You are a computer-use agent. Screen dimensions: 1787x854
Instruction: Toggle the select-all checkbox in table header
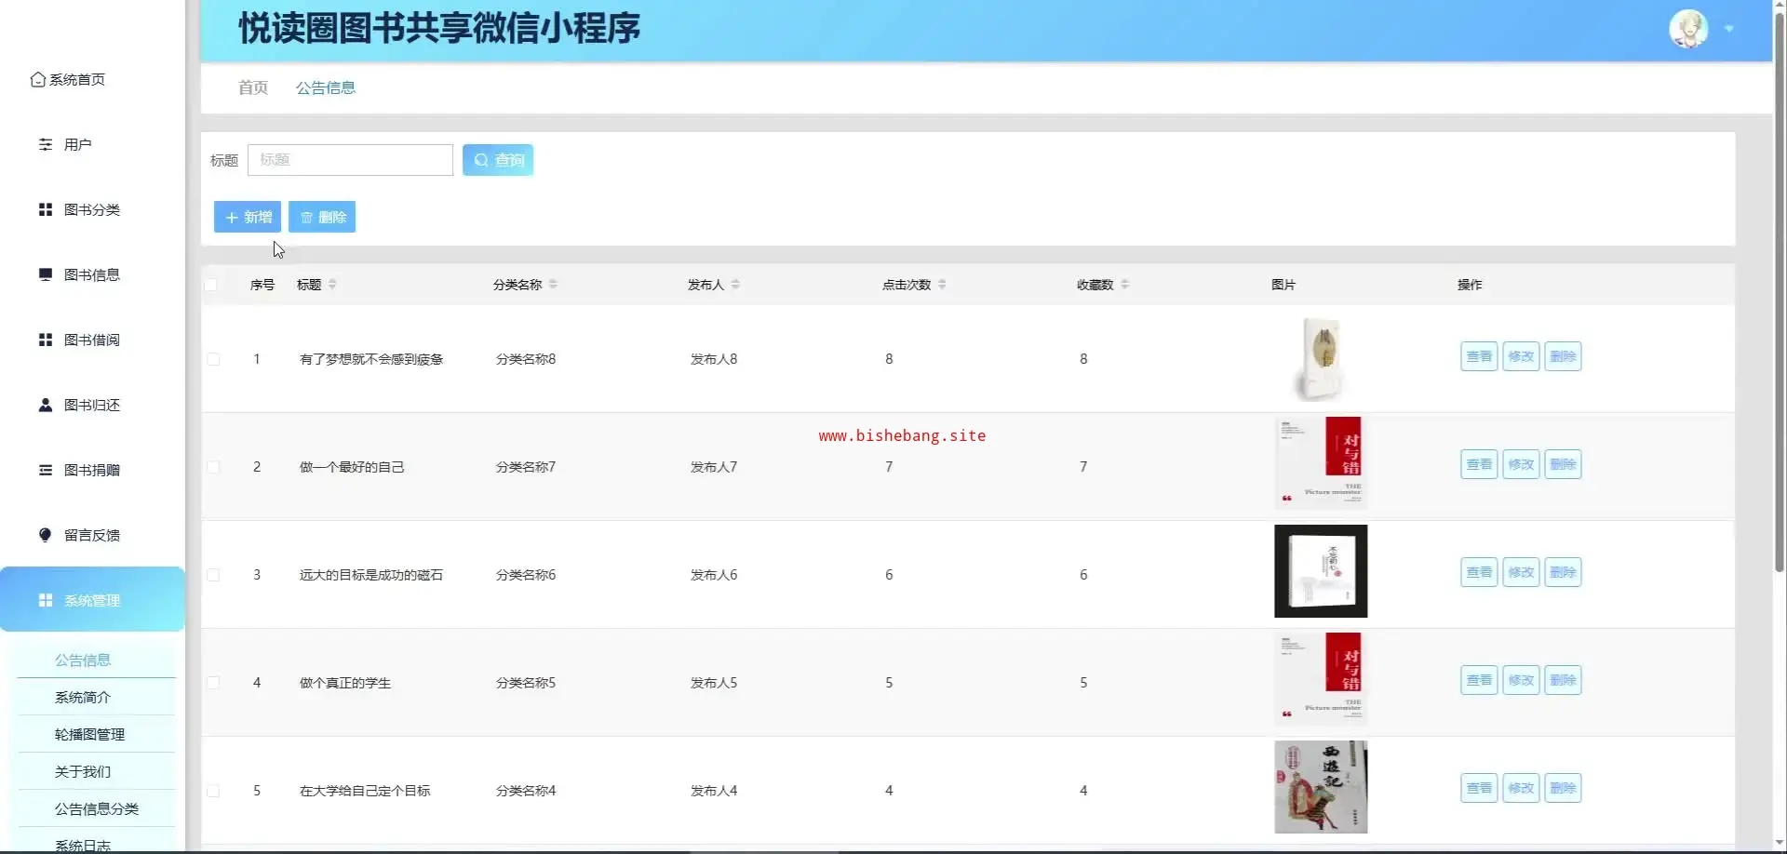pyautogui.click(x=211, y=285)
